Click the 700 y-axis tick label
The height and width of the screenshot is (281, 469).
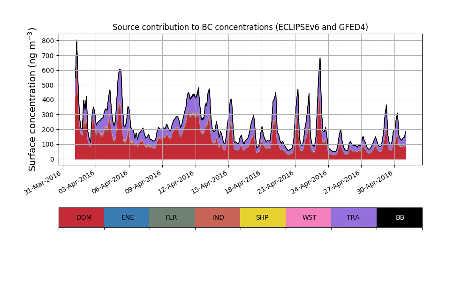click(48, 56)
